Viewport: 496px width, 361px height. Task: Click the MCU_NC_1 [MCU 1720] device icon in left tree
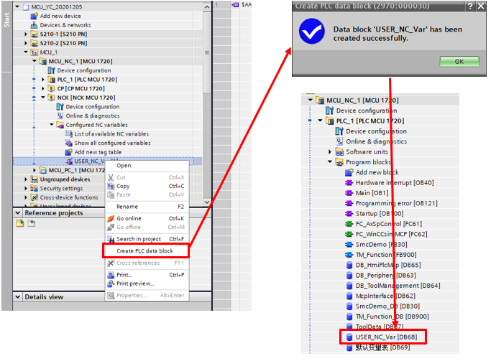click(x=42, y=61)
